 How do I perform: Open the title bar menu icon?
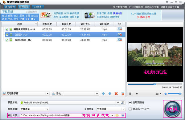[167, 2]
